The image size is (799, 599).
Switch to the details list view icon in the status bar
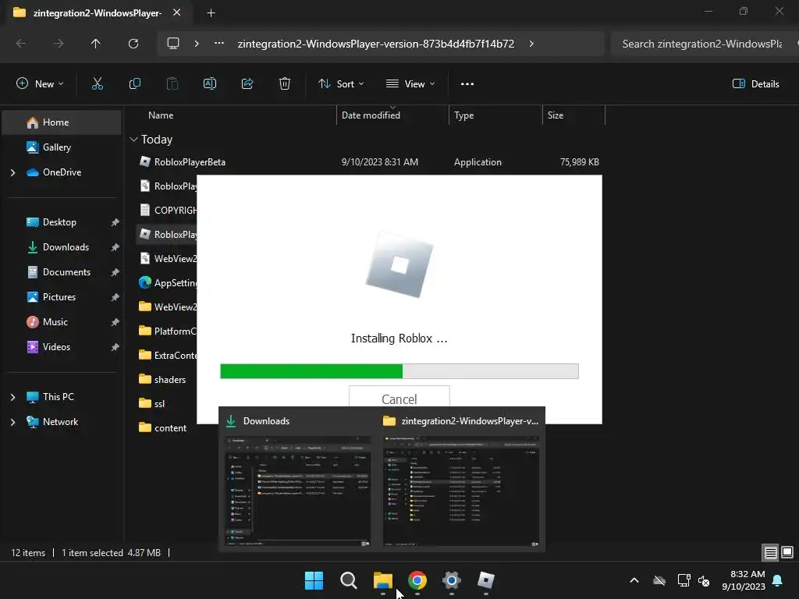(x=770, y=553)
